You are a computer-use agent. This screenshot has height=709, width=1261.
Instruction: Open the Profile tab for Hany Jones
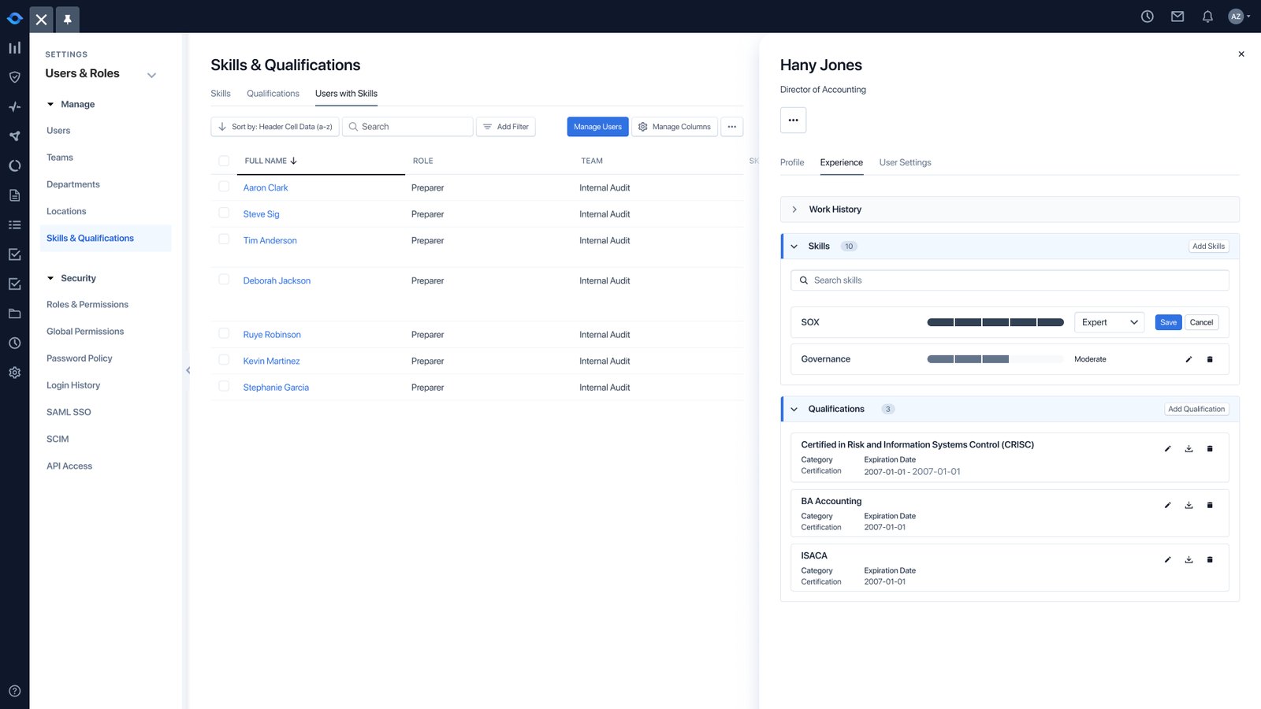[792, 162]
